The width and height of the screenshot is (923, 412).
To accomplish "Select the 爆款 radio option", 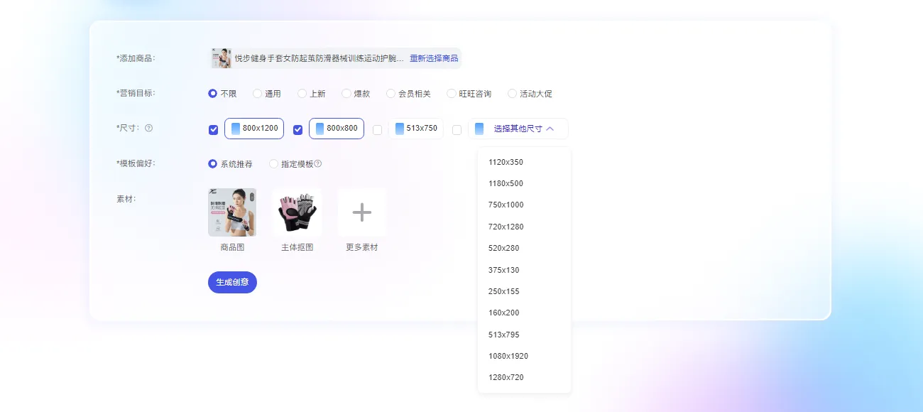I will 346,94.
